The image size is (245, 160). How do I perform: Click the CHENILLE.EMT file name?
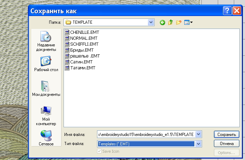85,32
